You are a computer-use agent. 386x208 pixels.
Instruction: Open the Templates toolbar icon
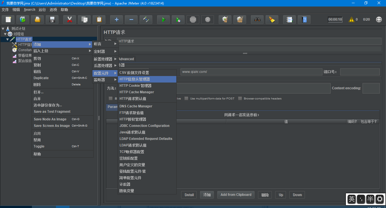[x=23, y=19]
